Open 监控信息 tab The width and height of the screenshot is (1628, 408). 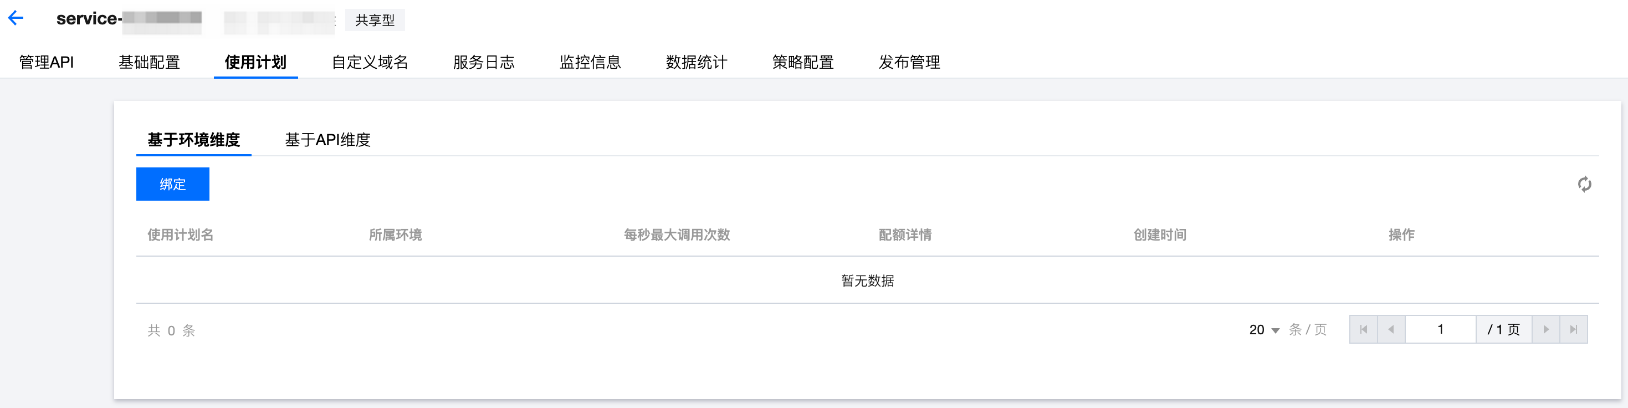point(590,62)
